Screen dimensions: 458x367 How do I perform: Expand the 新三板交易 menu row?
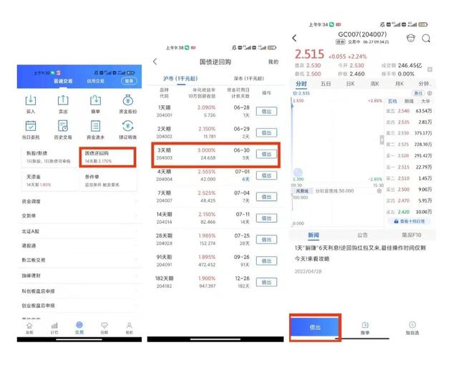79,260
